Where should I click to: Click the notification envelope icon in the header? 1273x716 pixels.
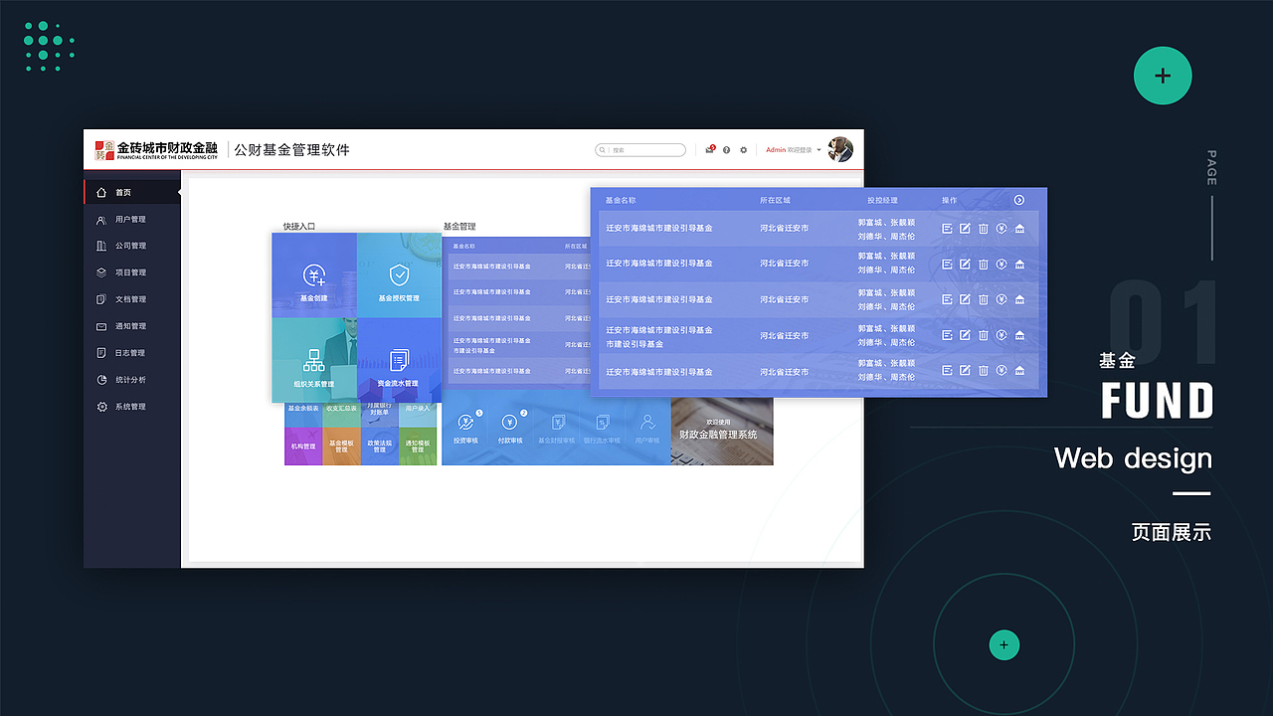[x=709, y=149]
